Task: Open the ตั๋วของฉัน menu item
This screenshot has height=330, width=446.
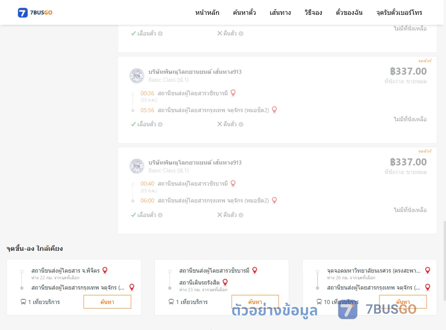Action: click(x=349, y=12)
